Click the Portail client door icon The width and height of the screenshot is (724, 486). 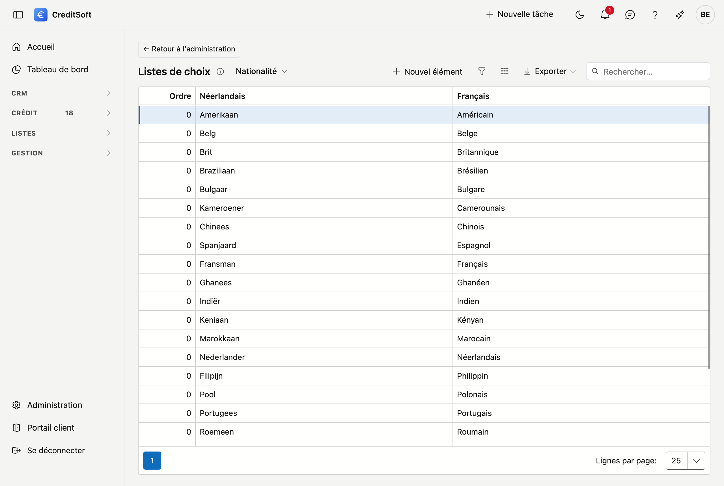pos(16,428)
